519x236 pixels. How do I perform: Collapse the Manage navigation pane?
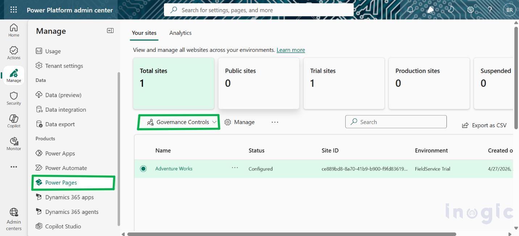(x=110, y=31)
